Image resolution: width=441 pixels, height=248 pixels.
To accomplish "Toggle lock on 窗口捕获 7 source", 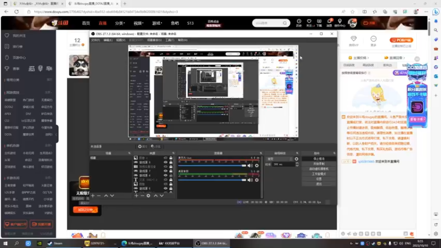I will click(171, 171).
